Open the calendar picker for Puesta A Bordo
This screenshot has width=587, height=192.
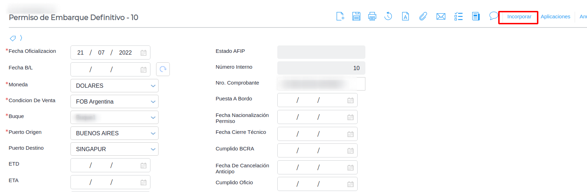point(350,100)
